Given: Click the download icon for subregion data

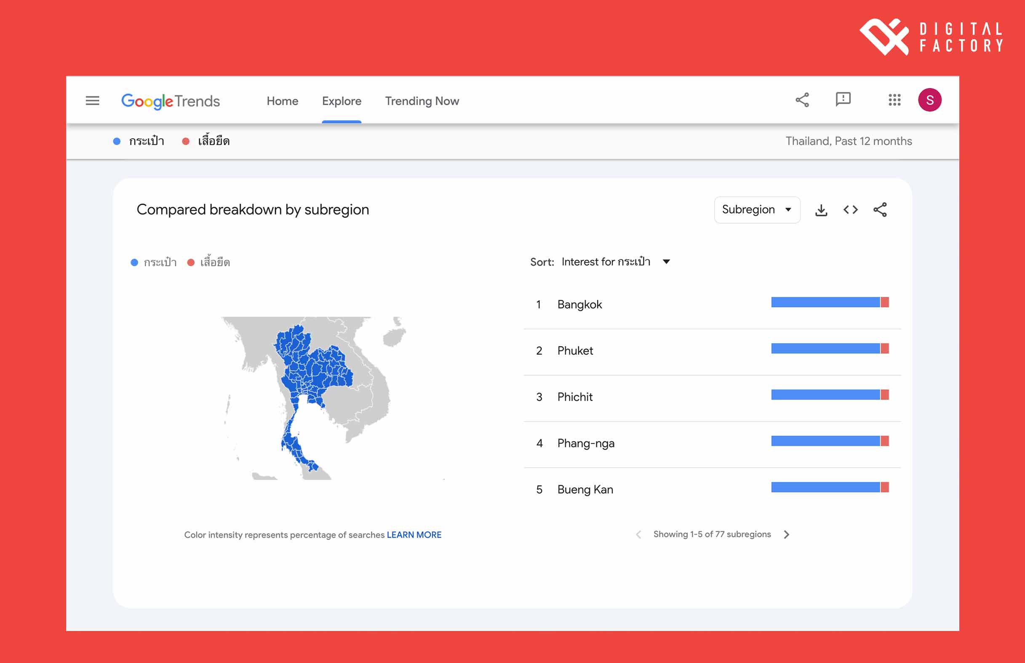Looking at the screenshot, I should (x=820, y=210).
